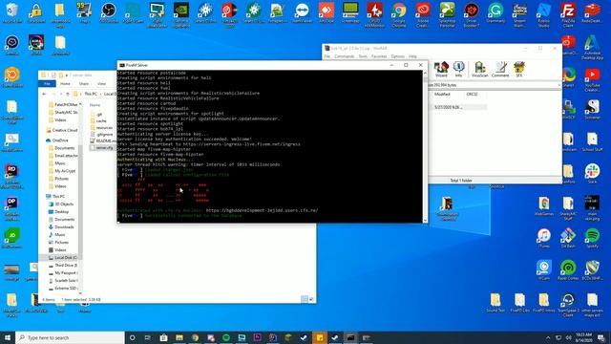Click the SFX icon in WinRAR
611x344 pixels.
click(x=518, y=70)
